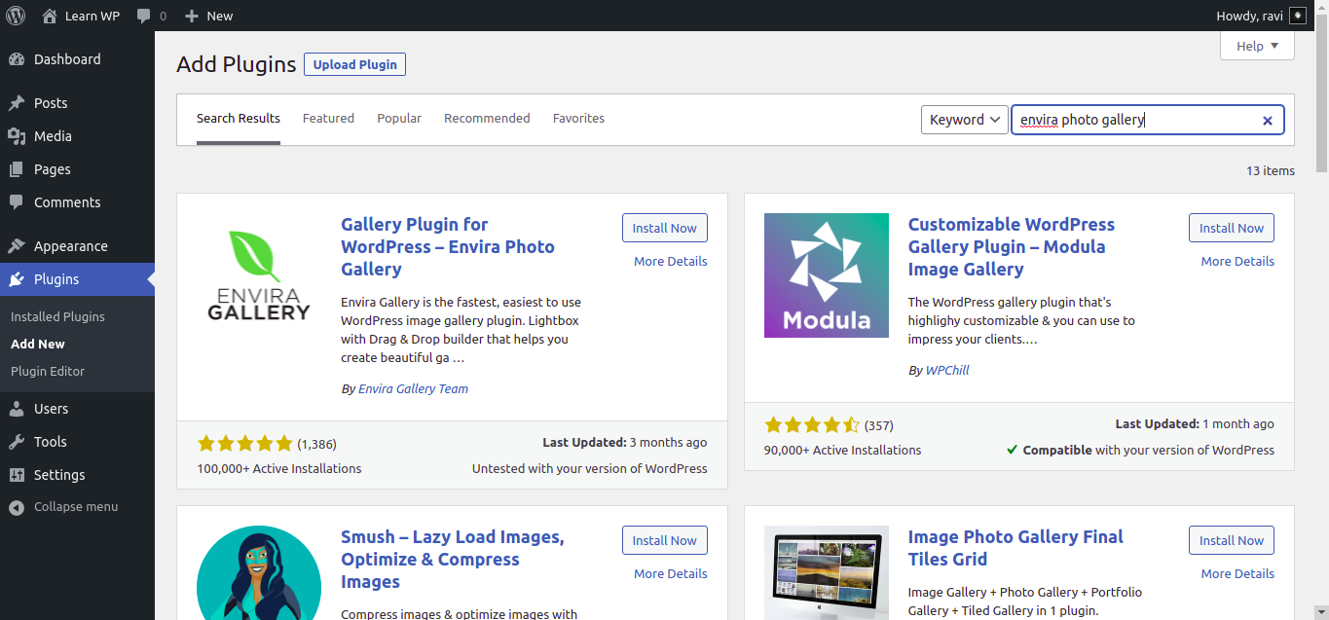Open WPChill author link
The image size is (1329, 620).
coord(947,370)
